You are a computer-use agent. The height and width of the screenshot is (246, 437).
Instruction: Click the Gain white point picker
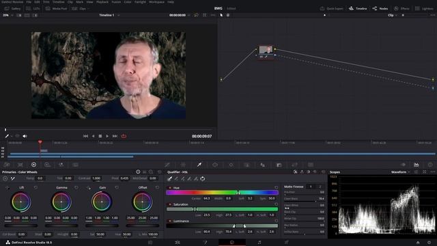tap(88, 188)
